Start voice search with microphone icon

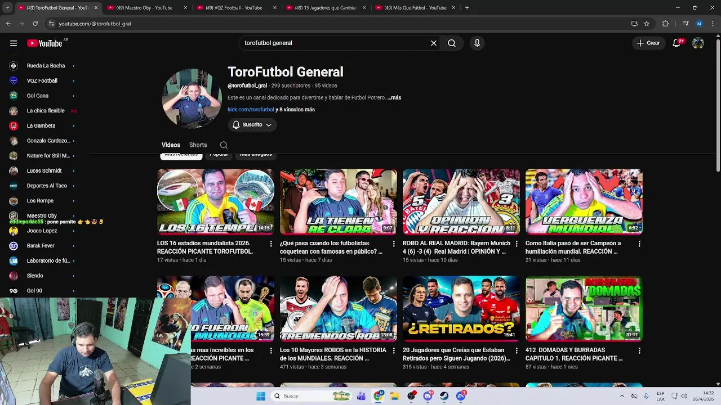coord(477,43)
